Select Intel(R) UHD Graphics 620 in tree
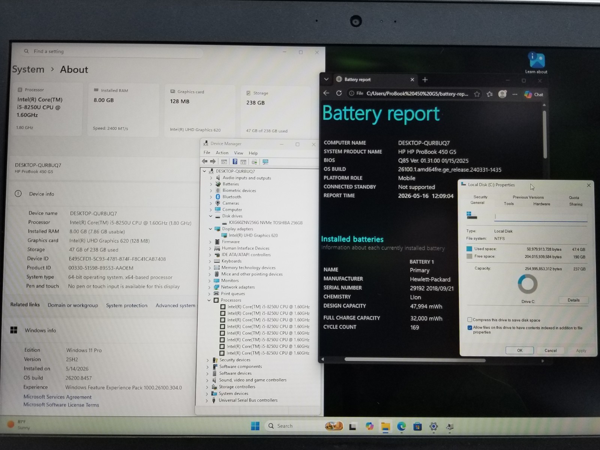This screenshot has height=450, width=600. coord(249,235)
